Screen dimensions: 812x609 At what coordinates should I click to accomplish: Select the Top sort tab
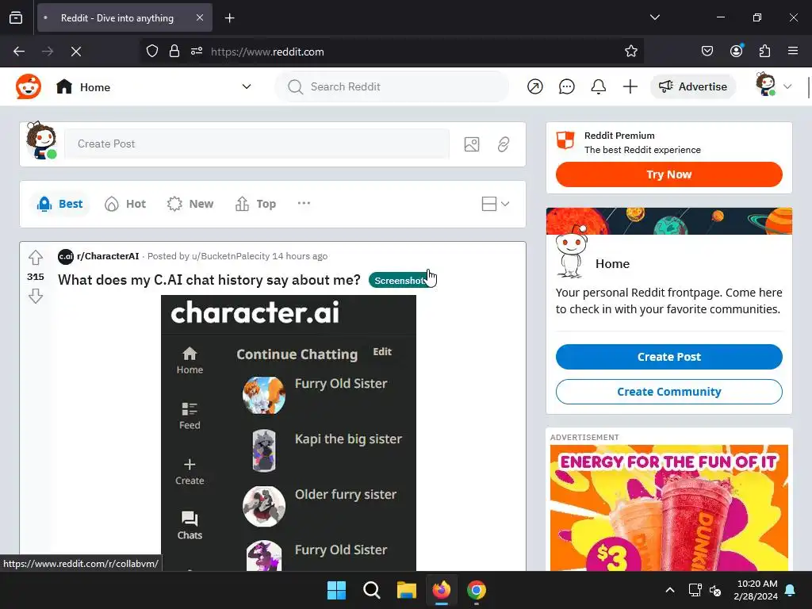[x=256, y=204]
